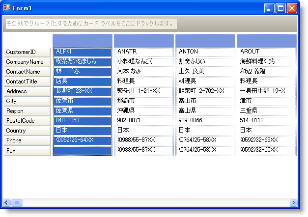The width and height of the screenshot is (308, 217).
Task: Click contact name 林 千春
Action: (x=83, y=72)
